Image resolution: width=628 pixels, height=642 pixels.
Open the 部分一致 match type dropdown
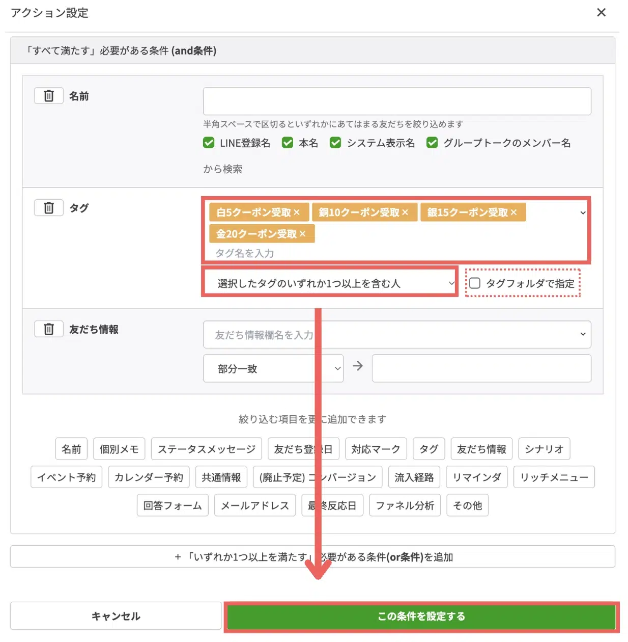coord(273,369)
